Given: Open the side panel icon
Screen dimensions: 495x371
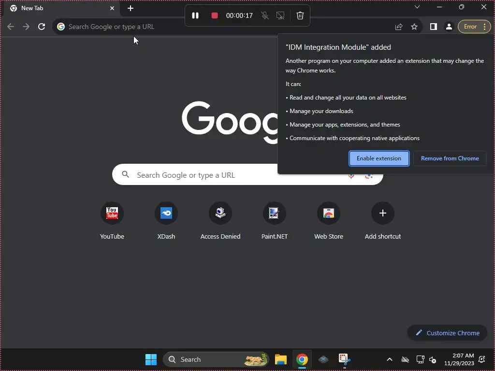Looking at the screenshot, I should point(434,27).
